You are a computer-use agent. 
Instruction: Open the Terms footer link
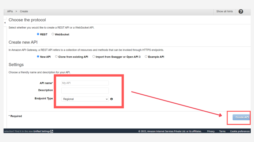click(222, 132)
